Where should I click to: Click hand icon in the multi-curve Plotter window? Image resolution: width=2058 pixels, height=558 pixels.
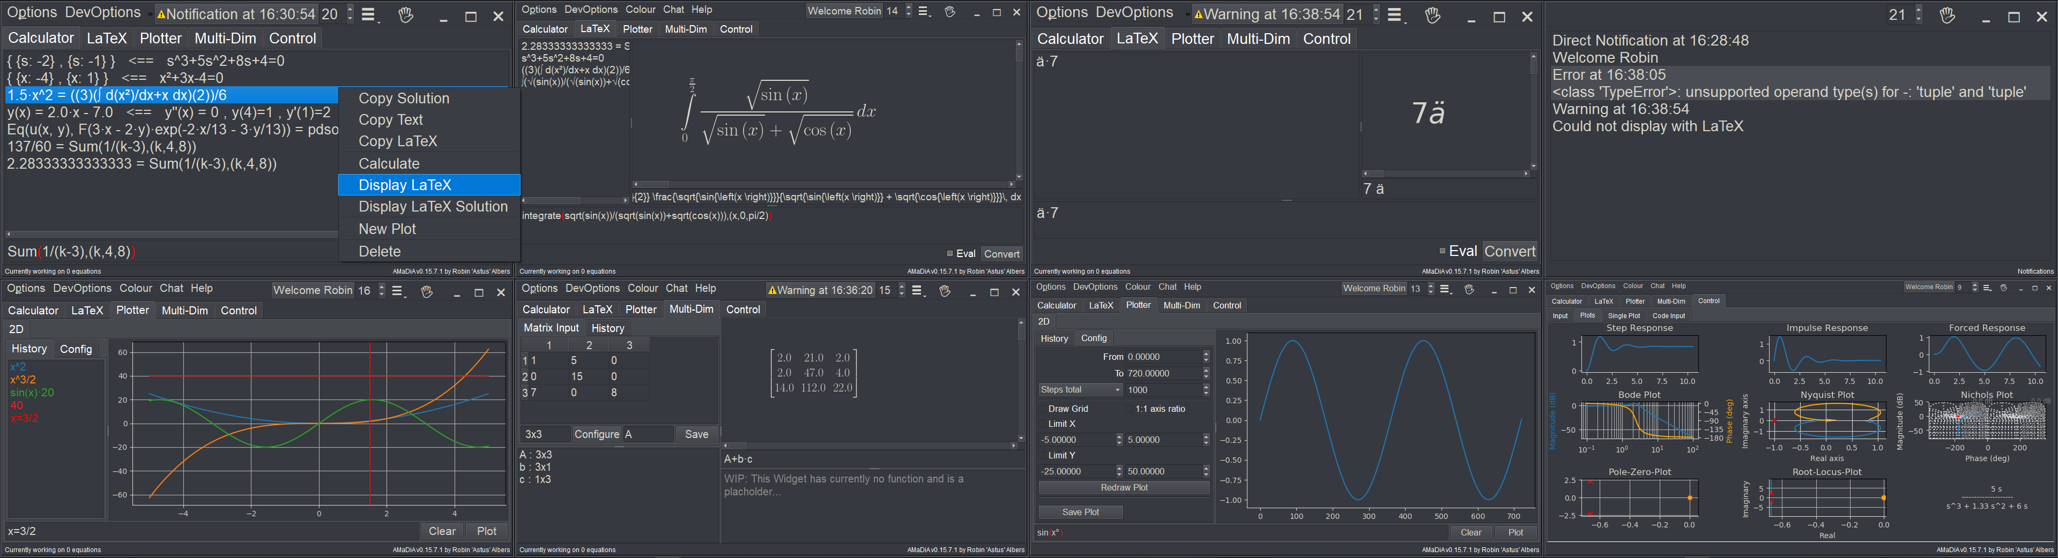click(427, 291)
